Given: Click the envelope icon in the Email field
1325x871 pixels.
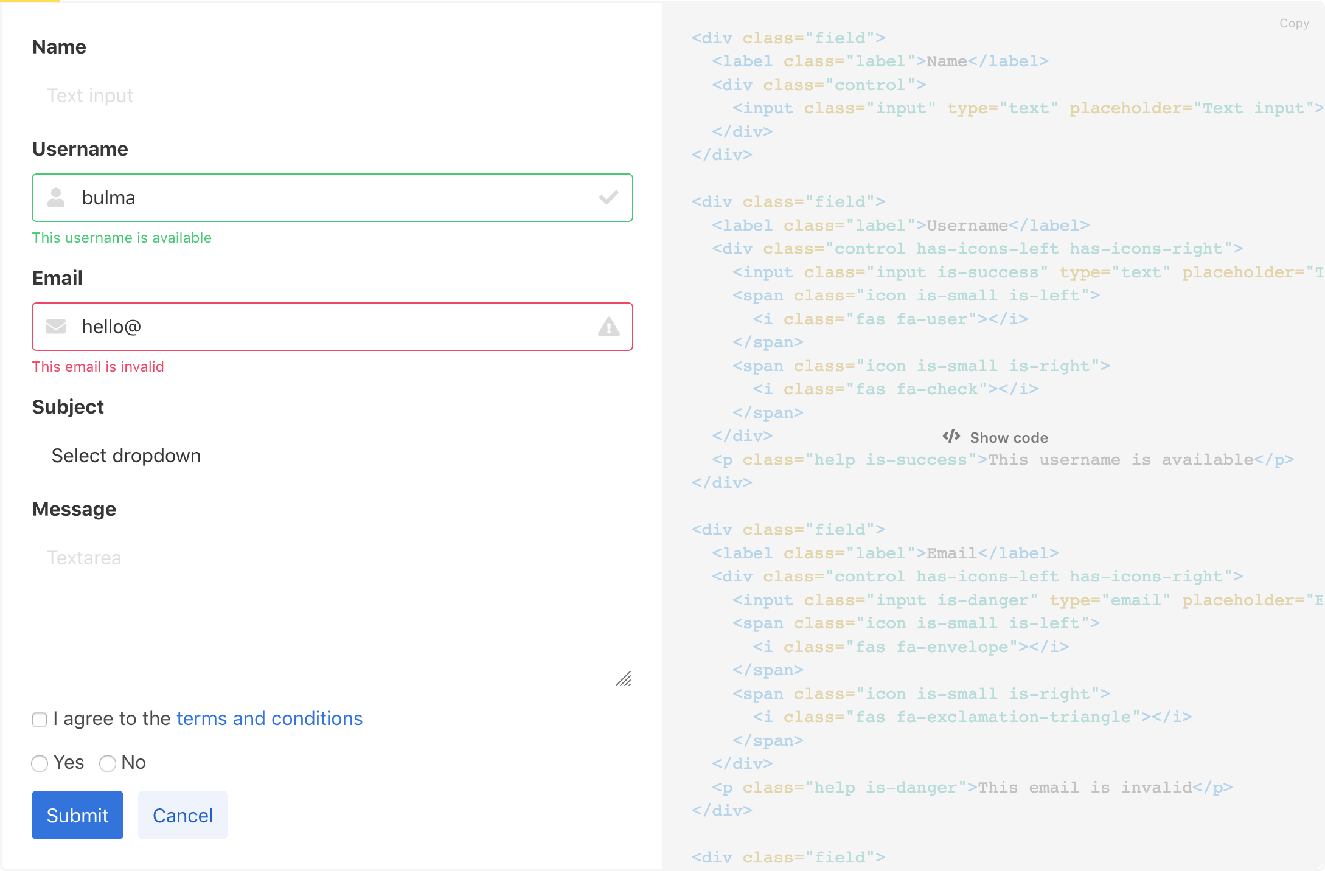Looking at the screenshot, I should click(55, 327).
